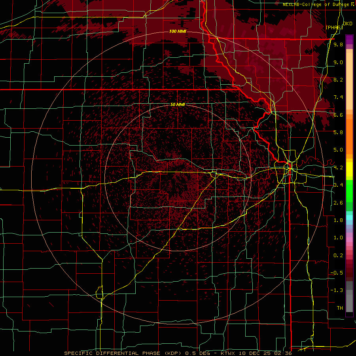Click the Specific Differential Phase footer caption

pos(178,353)
